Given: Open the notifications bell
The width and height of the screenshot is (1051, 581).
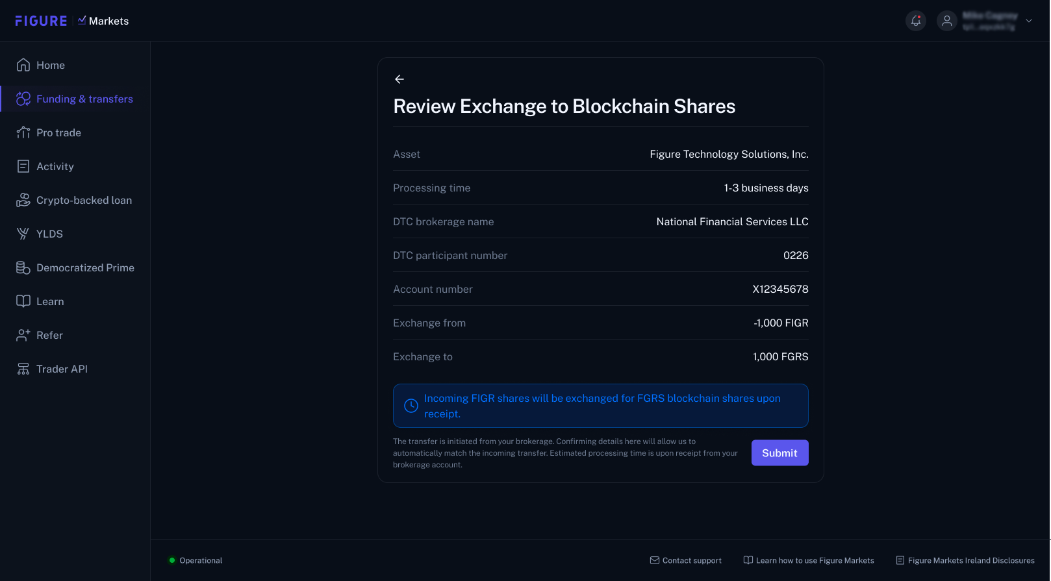Looking at the screenshot, I should click(916, 21).
